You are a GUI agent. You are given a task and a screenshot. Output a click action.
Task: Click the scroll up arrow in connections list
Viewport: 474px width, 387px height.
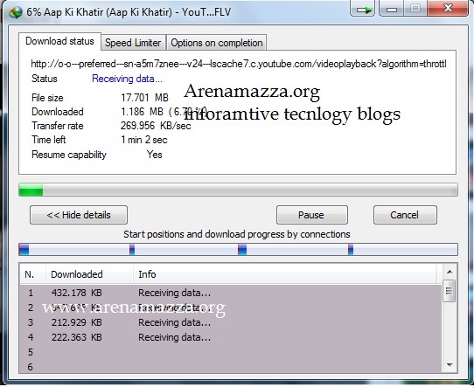450,272
